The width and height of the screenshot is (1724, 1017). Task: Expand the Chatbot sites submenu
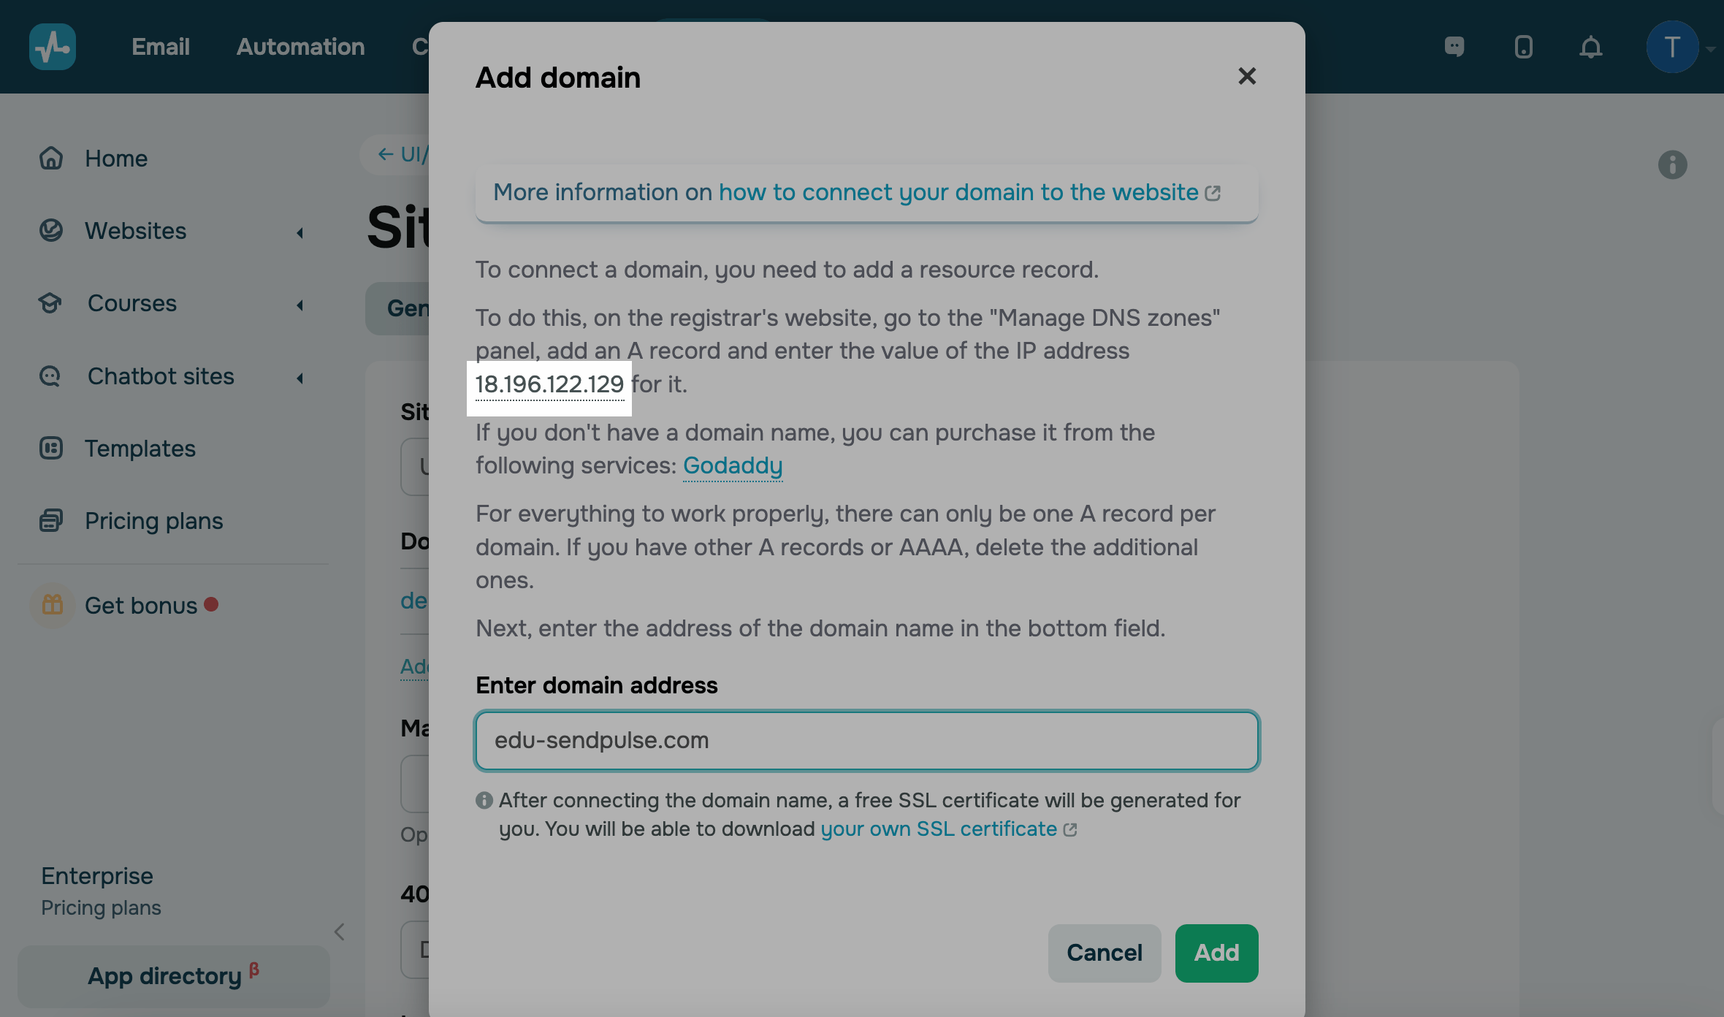(x=300, y=378)
